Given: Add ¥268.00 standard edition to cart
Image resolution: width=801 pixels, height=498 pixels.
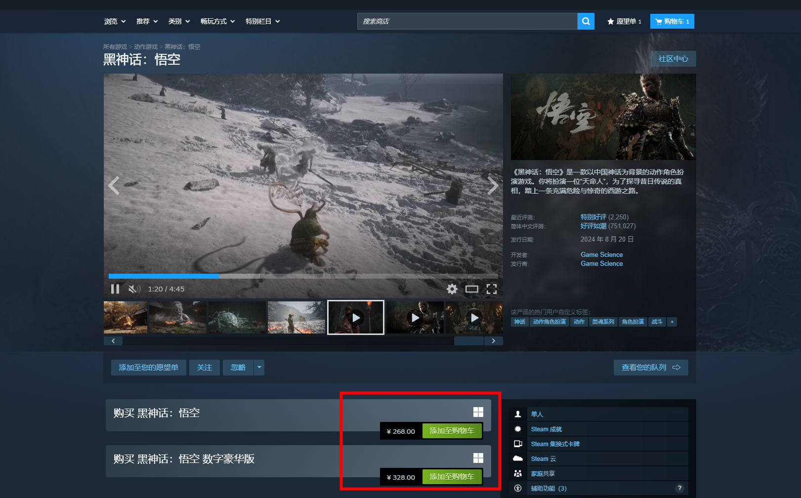Looking at the screenshot, I should pyautogui.click(x=452, y=431).
